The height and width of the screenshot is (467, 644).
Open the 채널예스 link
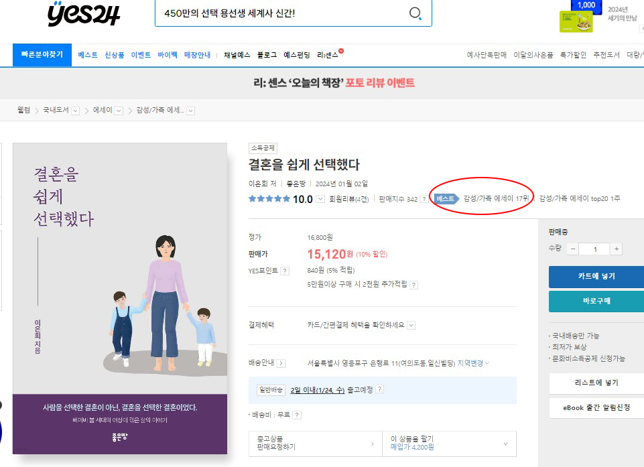(237, 55)
